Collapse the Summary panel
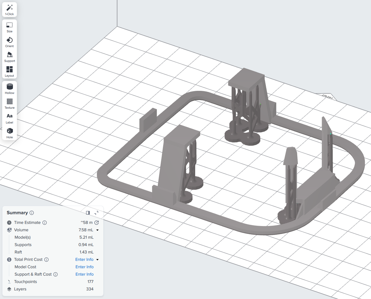The height and width of the screenshot is (299, 371). (97, 213)
